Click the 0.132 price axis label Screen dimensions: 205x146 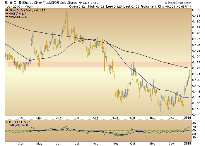pyautogui.click(x=196, y=10)
